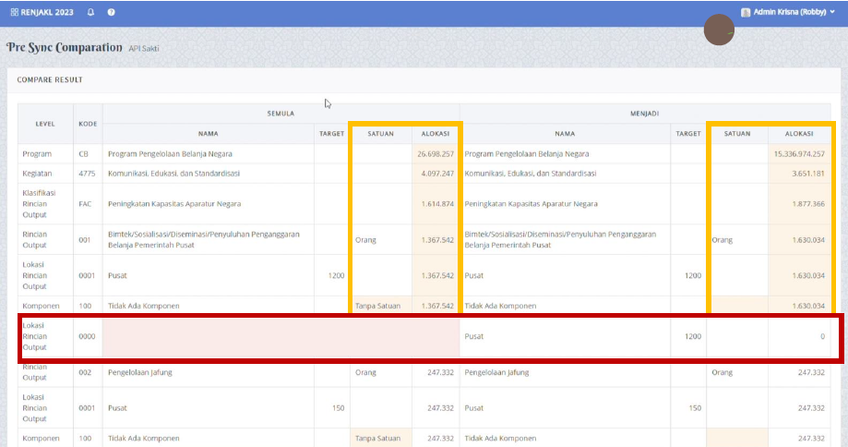Click the LEVEL column header
The width and height of the screenshot is (848, 447).
tap(45, 123)
